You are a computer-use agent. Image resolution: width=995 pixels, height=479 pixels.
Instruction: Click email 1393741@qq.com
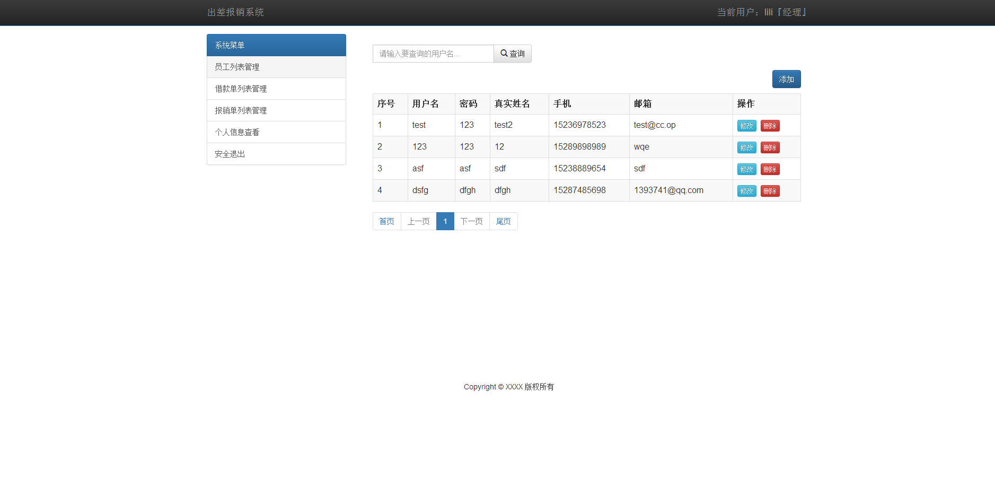coord(668,190)
